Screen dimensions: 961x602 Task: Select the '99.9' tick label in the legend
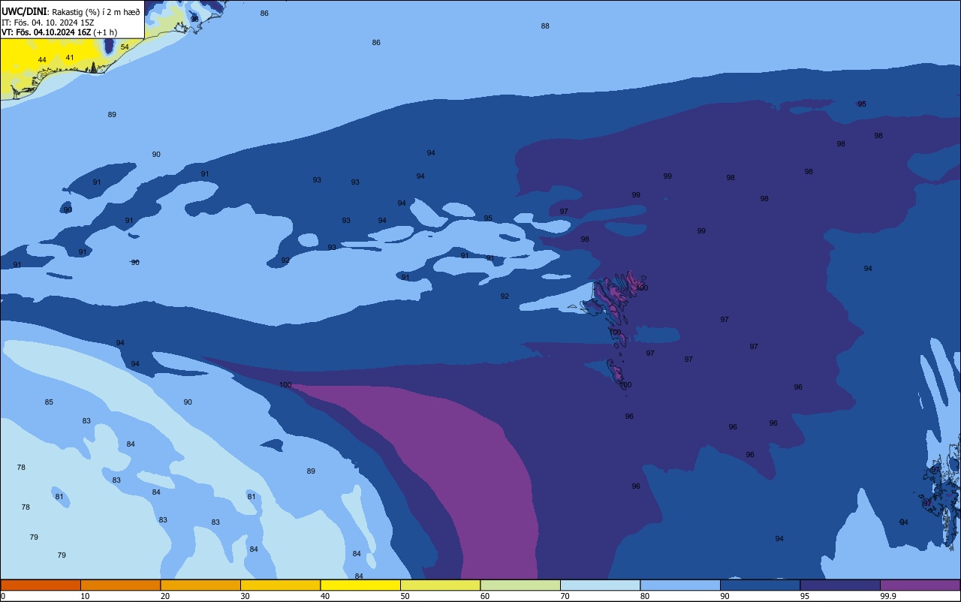coord(888,596)
